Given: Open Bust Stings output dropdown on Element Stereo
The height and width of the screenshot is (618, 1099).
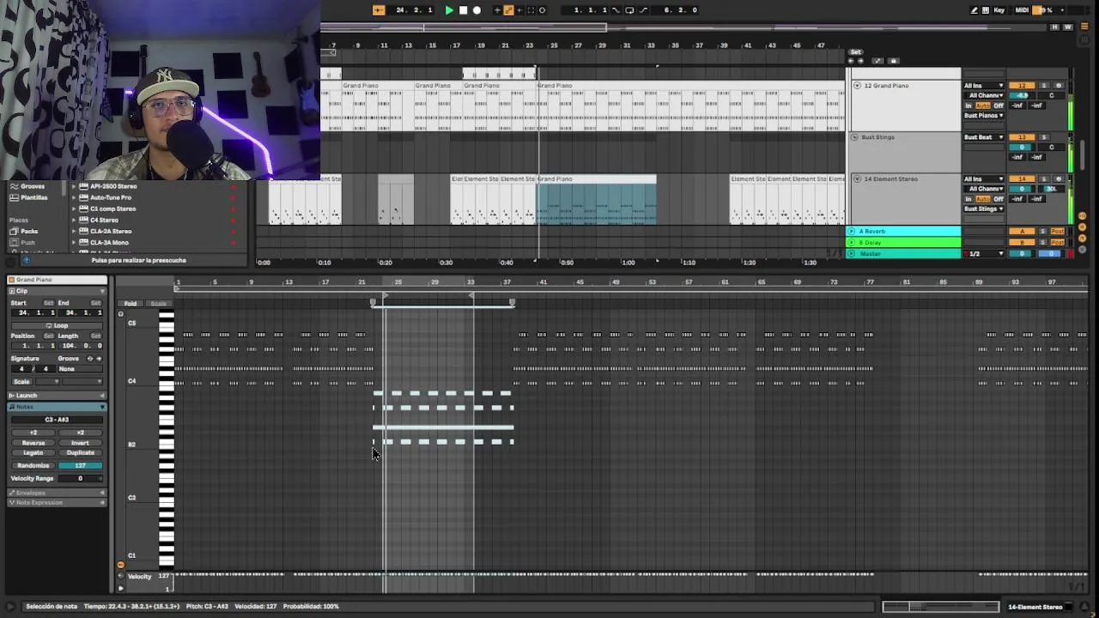Looking at the screenshot, I should click(983, 209).
